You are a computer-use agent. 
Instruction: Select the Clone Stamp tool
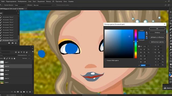pos(171,35)
